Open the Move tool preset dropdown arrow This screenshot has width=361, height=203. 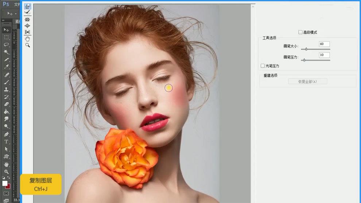16,14
